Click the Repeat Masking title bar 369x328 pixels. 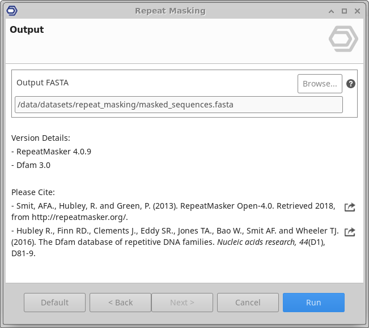click(x=170, y=11)
